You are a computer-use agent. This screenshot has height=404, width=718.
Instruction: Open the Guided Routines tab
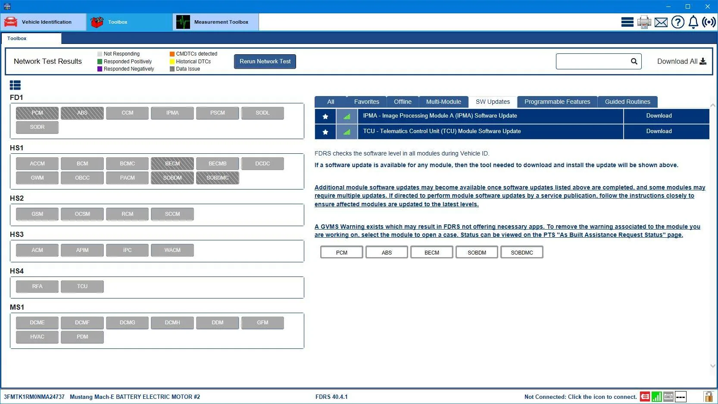(x=627, y=102)
